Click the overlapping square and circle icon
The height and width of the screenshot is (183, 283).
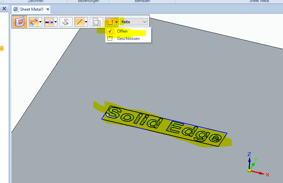click(x=96, y=22)
